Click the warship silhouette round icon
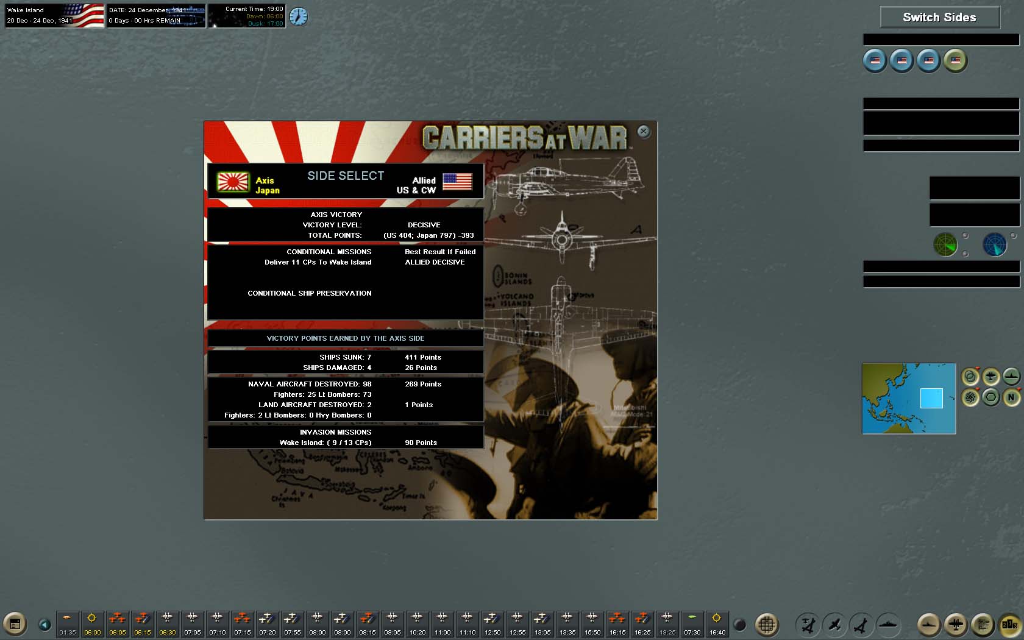Image resolution: width=1024 pixels, height=640 pixels. (x=888, y=624)
